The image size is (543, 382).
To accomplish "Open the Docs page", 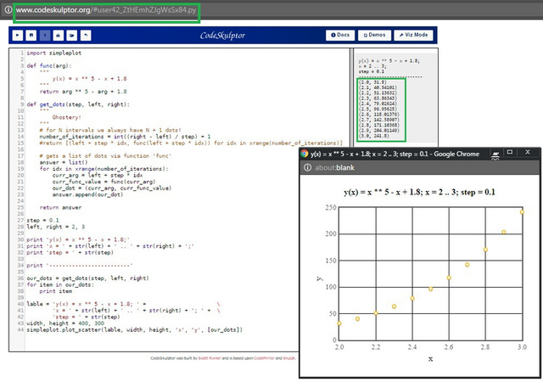I will [x=340, y=35].
